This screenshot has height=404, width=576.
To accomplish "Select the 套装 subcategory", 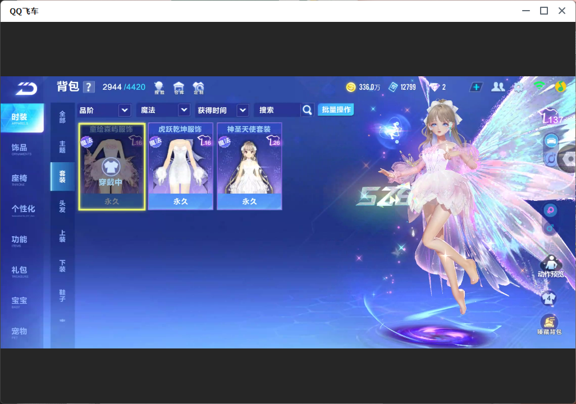I will click(62, 177).
